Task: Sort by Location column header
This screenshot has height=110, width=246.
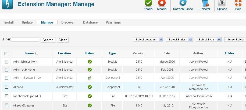Action: [65, 53]
